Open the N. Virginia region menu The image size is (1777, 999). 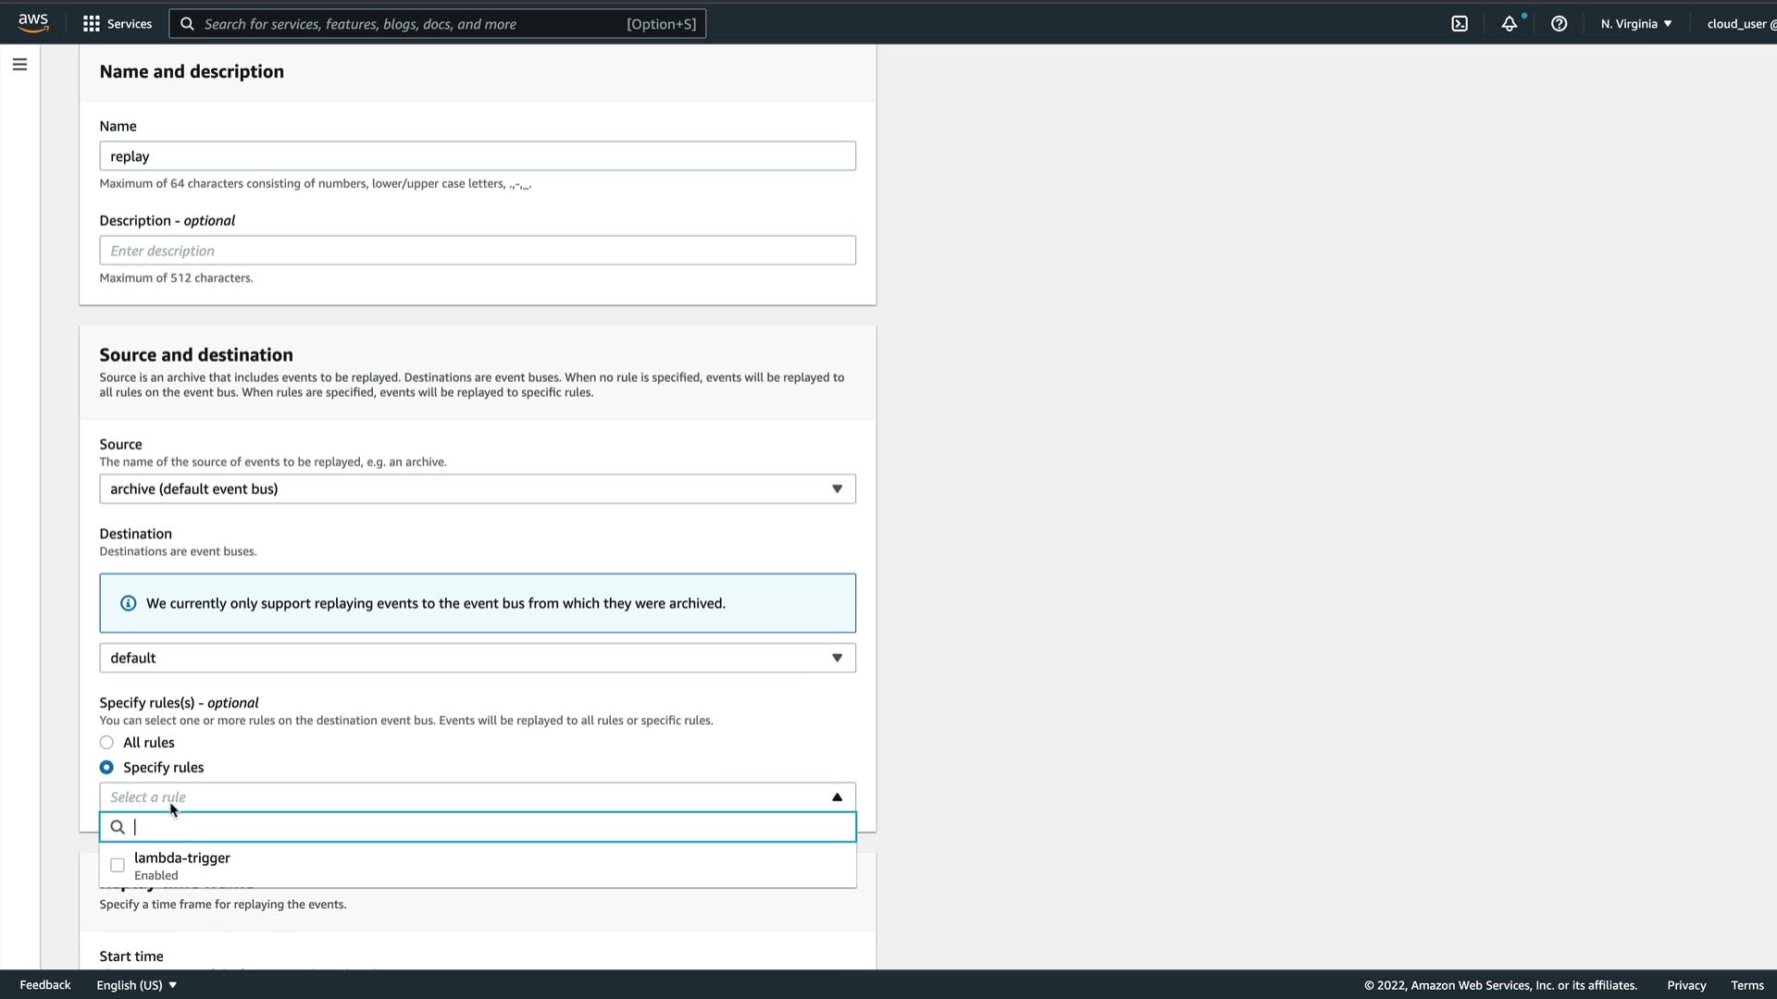pyautogui.click(x=1635, y=24)
